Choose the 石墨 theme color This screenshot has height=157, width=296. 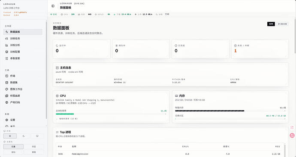[13, 147]
